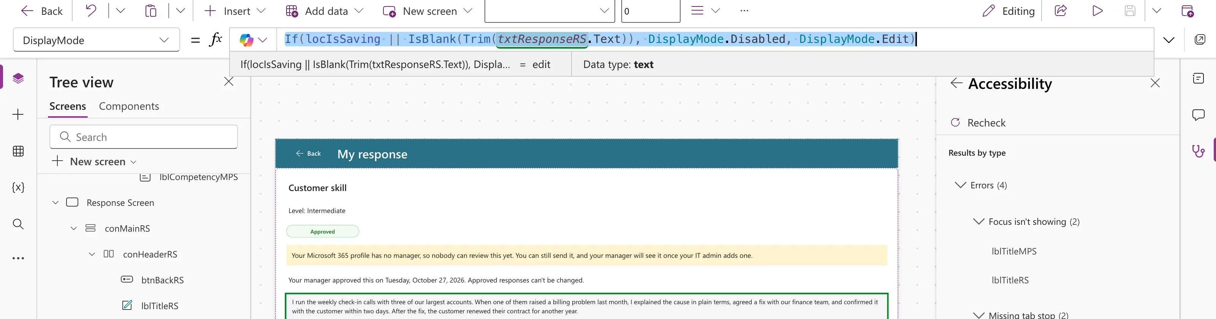Open the Variables icon in the sidebar
Screen dimensions: 1216x319
point(18,187)
